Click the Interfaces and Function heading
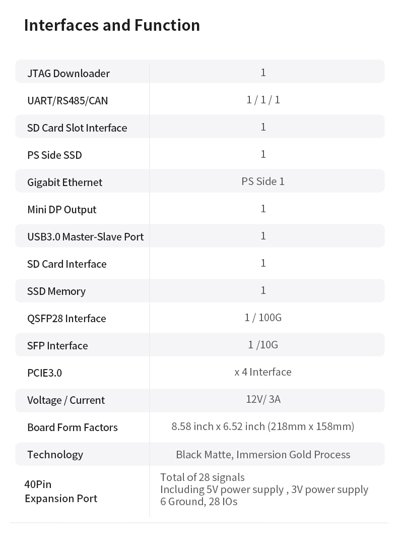Screen dimensions: 398x545 (x=112, y=25)
